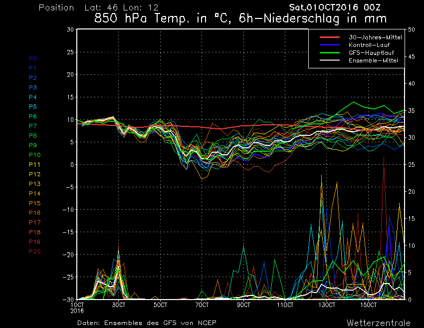Image resolution: width=424 pixels, height=328 pixels.
Task: Select the P13 ensemble member label
Action: coord(34,184)
